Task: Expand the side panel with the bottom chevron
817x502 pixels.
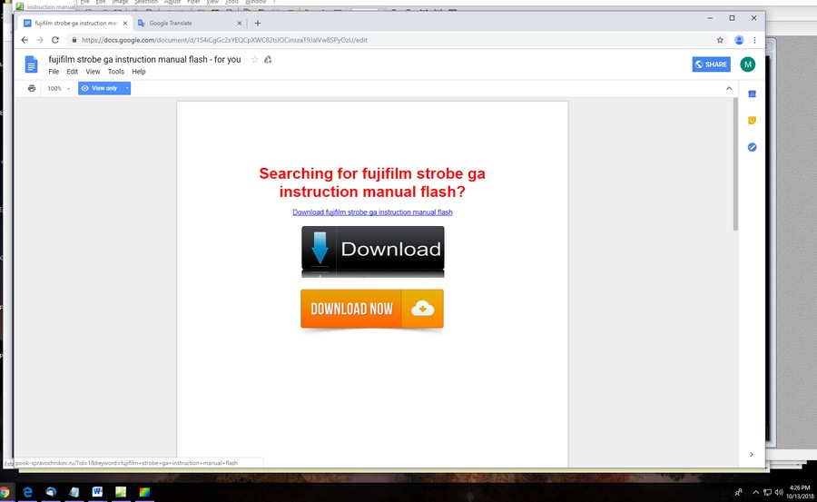Action: 752,454
